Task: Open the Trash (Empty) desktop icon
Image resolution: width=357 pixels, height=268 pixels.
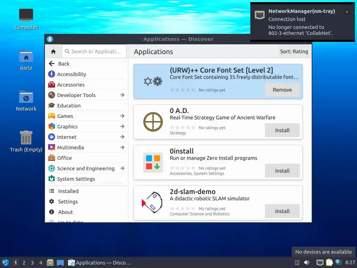Action: [x=26, y=137]
